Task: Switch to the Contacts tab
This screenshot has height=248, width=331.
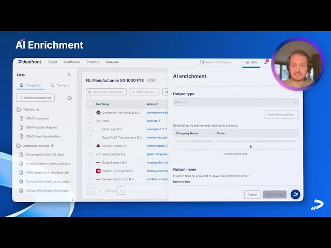Action: coord(60,85)
